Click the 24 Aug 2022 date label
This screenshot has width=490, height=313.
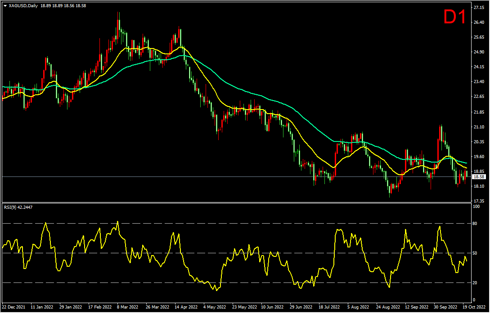pyautogui.click(x=388, y=307)
